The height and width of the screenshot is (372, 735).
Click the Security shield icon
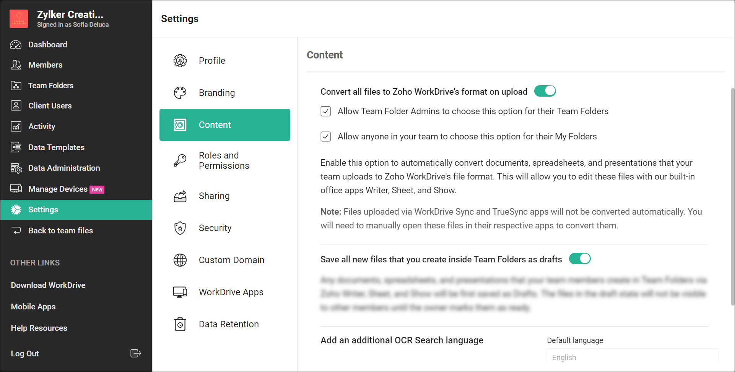coord(180,228)
